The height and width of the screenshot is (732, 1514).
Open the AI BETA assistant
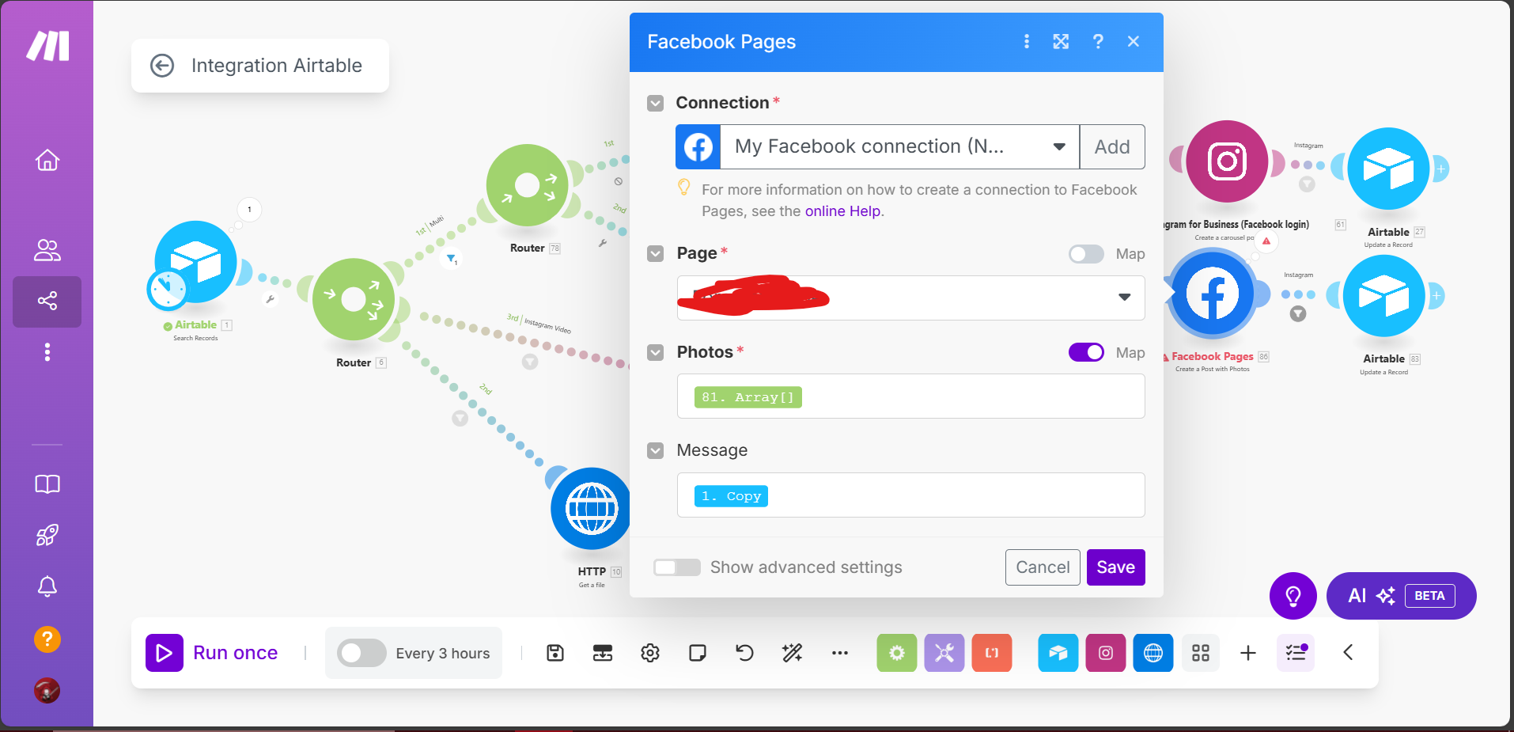coord(1402,596)
